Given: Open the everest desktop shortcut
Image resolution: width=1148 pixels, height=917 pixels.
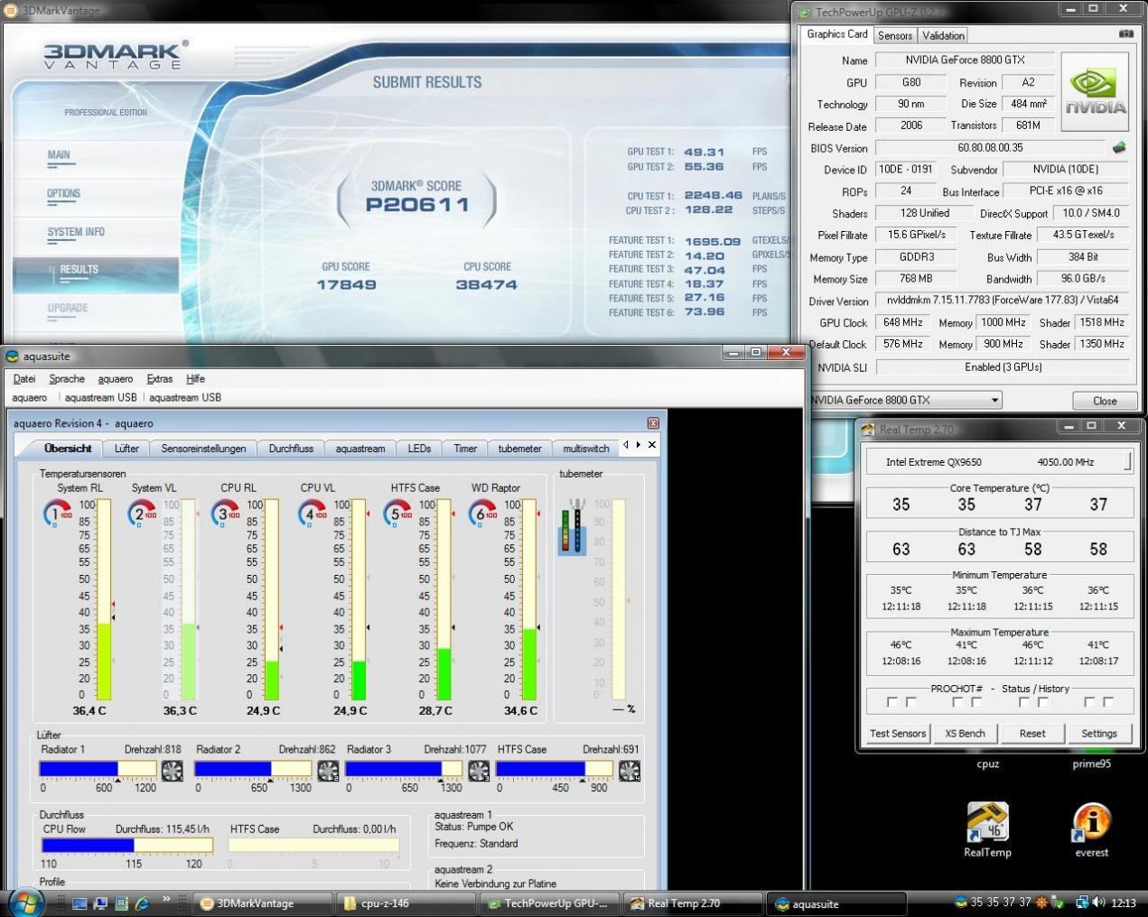Looking at the screenshot, I should point(1091,830).
